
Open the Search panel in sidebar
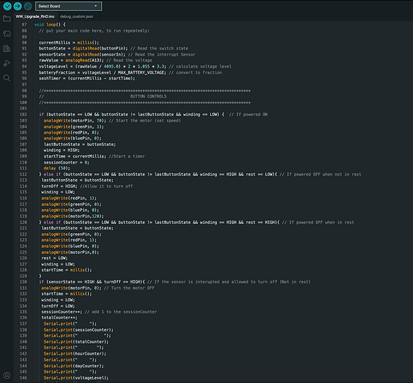click(x=7, y=78)
